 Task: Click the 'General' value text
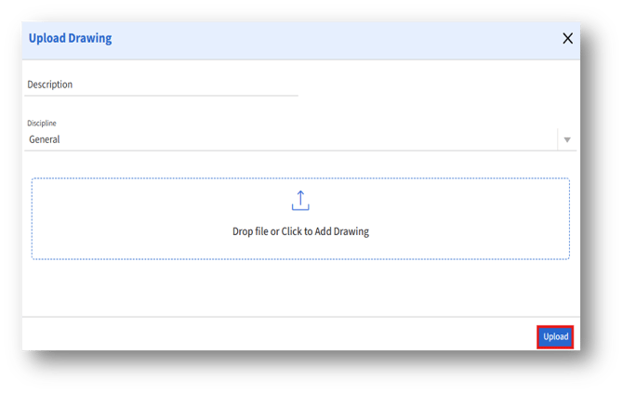pos(45,139)
